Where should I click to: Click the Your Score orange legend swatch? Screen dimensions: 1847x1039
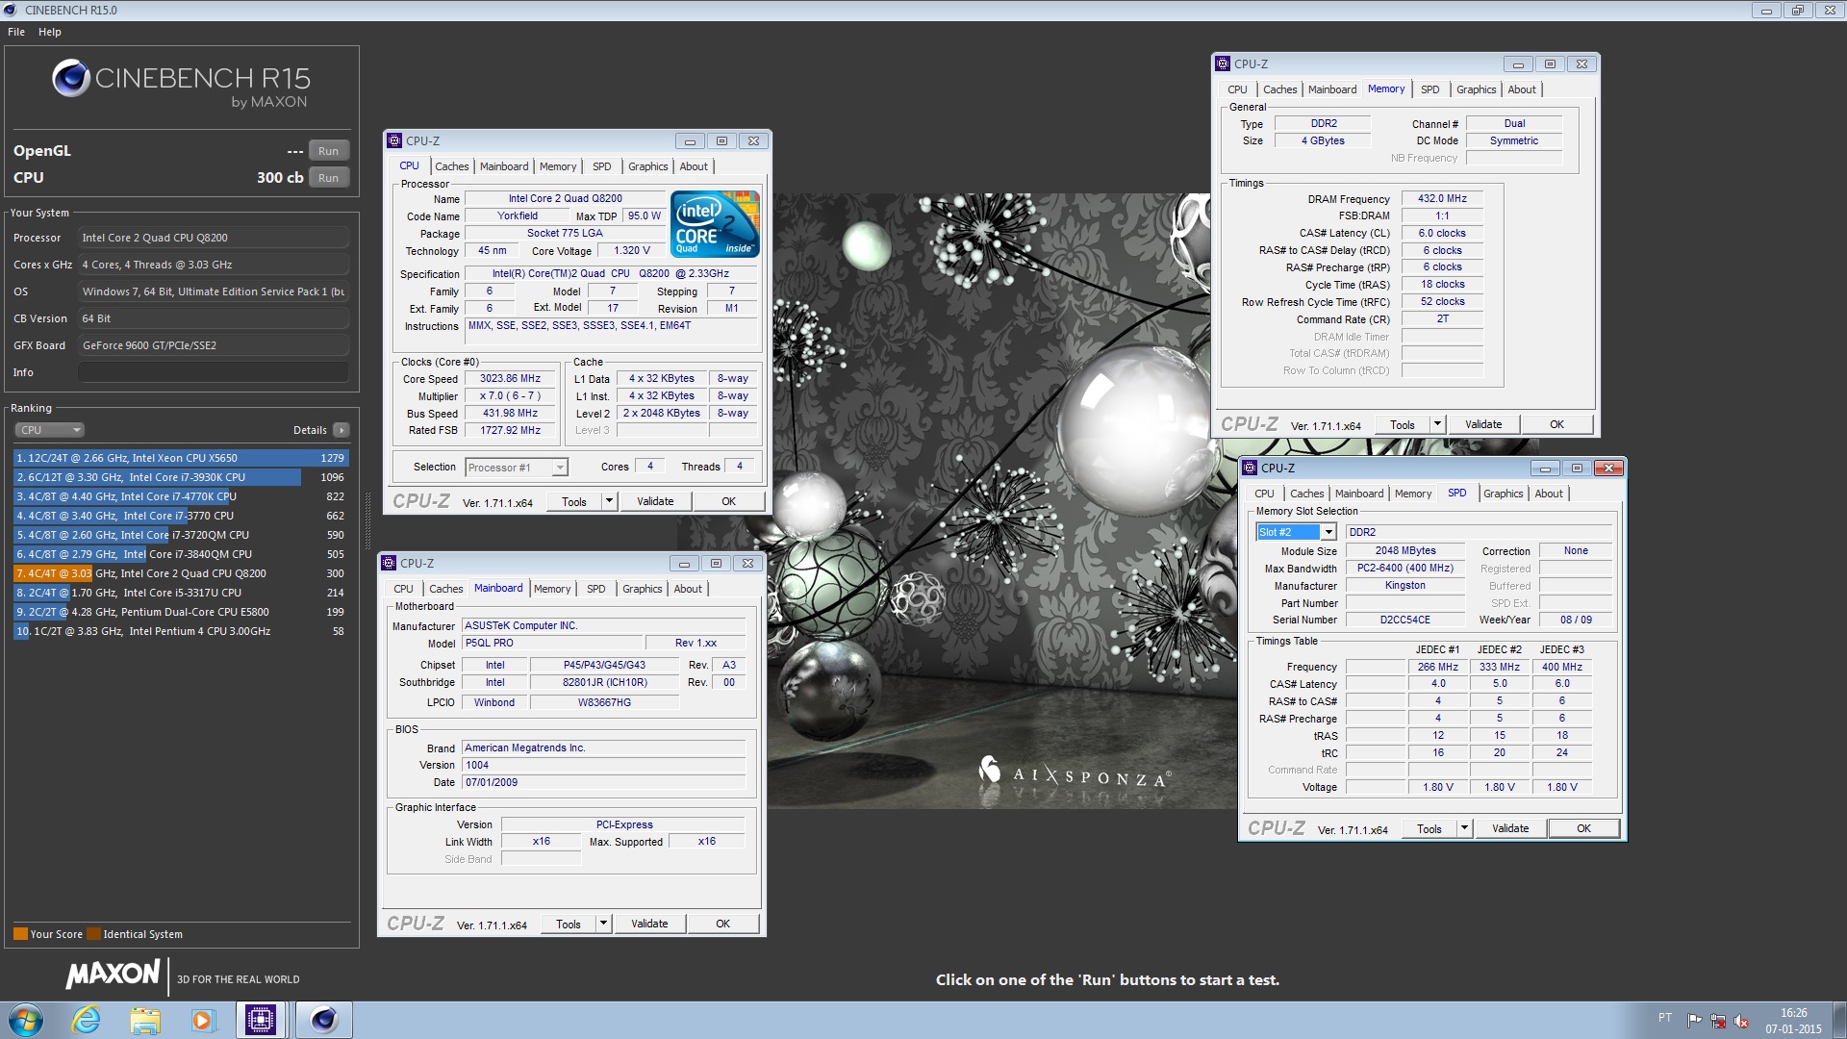(x=20, y=934)
